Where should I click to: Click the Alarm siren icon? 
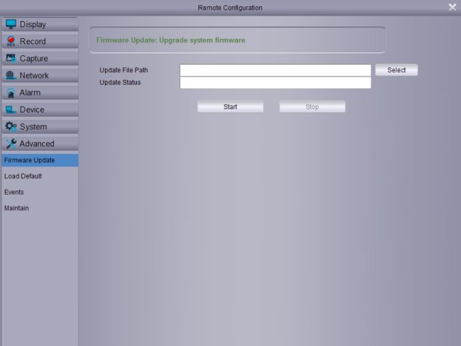[x=11, y=92]
